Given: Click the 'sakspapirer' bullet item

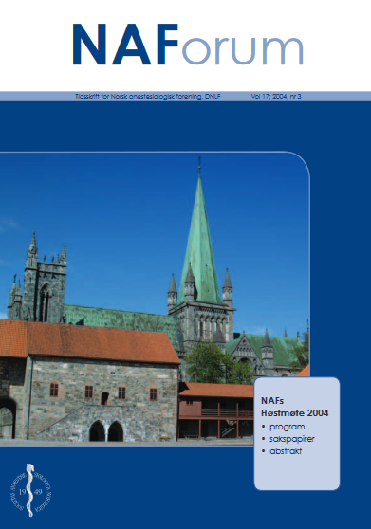Looking at the screenshot, I should coord(288,439).
